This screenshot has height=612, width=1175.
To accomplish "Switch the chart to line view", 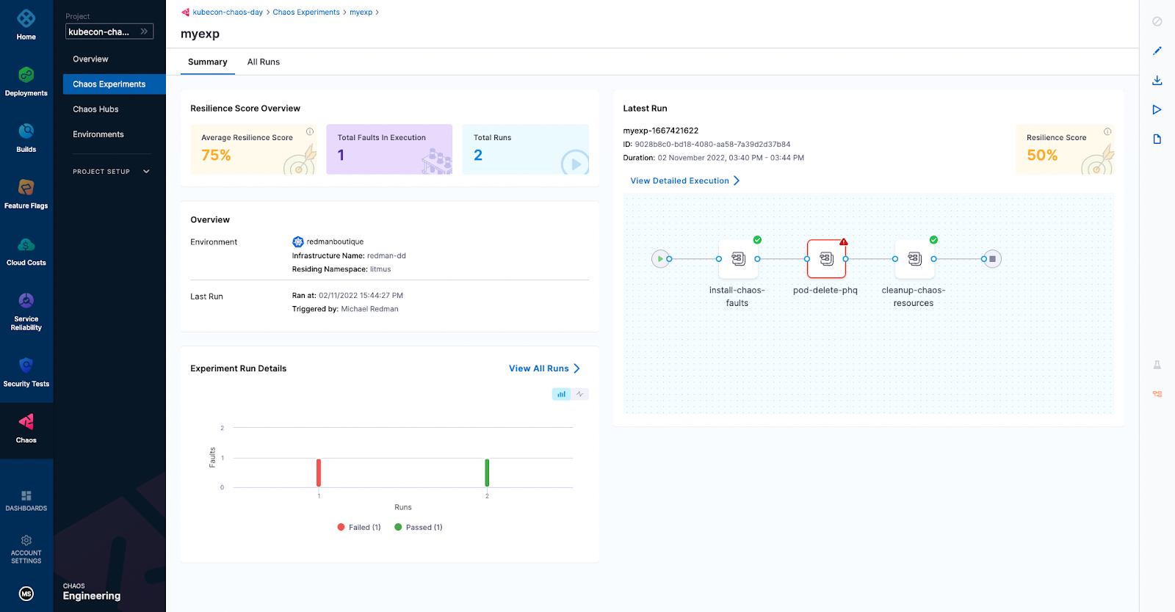I will click(580, 394).
